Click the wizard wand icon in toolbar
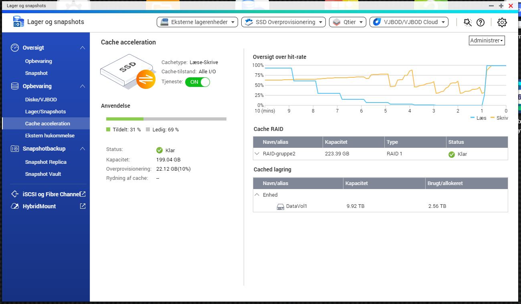Screen dimensions: 521x304 point(468,22)
